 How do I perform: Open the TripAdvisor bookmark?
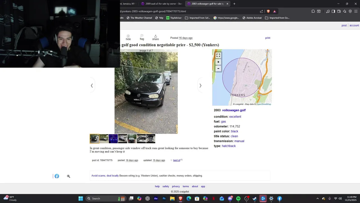pos(174,18)
